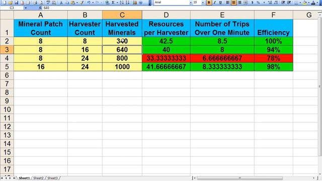The height and width of the screenshot is (181, 322).
Task: Expand the Arial font name dropdown
Action: tap(191, 3)
